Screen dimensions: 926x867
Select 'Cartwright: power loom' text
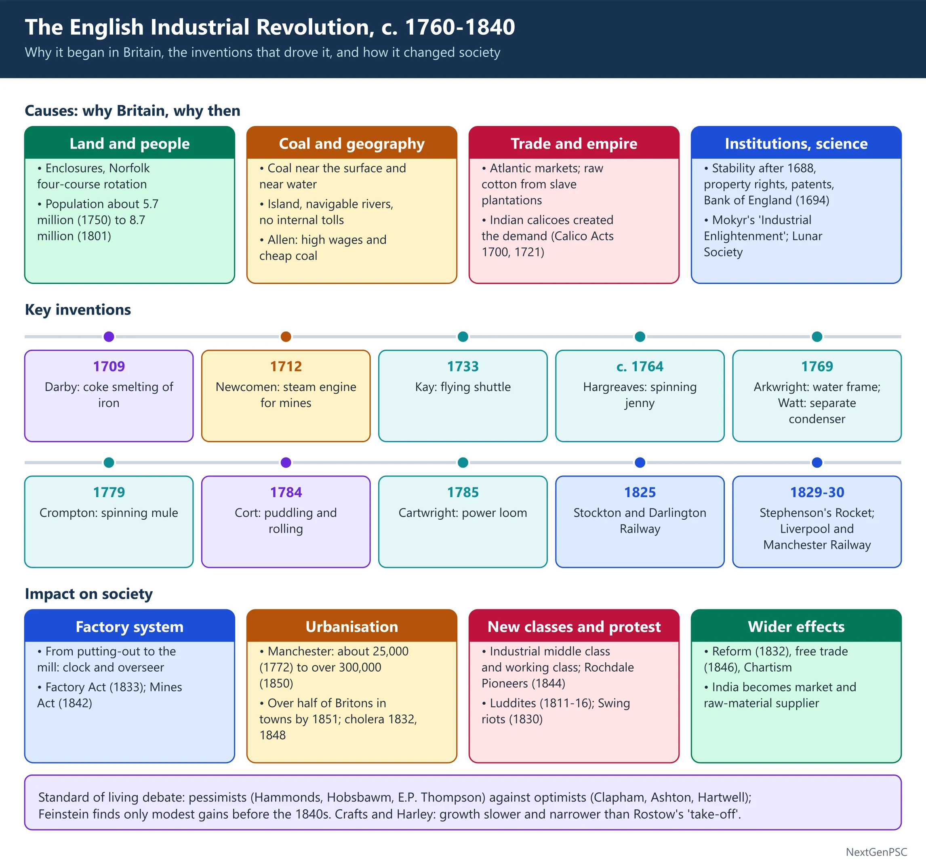pos(463,513)
